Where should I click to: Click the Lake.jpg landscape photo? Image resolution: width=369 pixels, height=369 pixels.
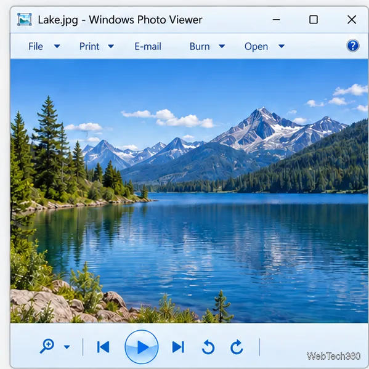189,191
